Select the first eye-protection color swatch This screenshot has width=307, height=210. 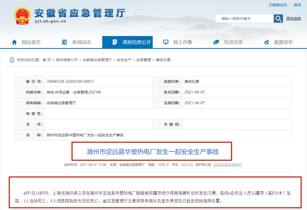(x=215, y=165)
